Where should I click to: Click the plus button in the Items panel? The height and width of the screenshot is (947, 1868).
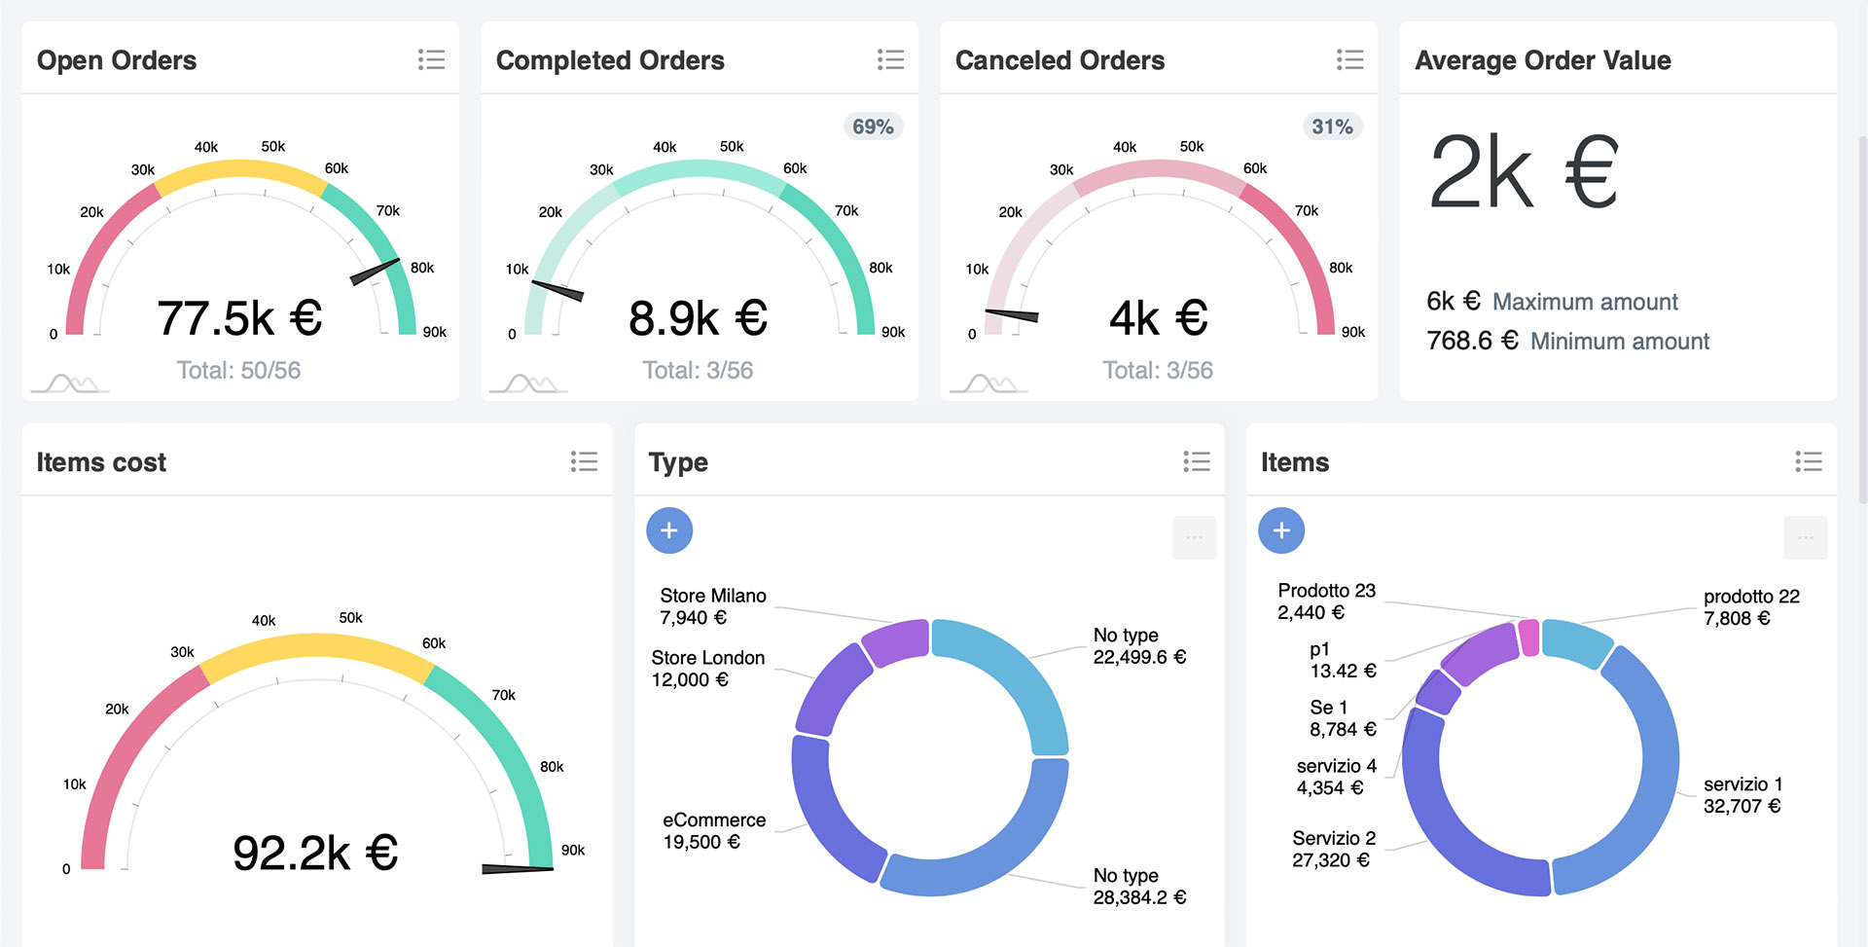(x=1281, y=530)
